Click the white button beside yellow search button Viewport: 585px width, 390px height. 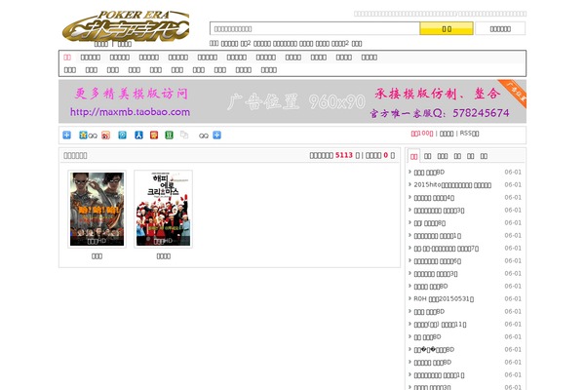[500, 28]
